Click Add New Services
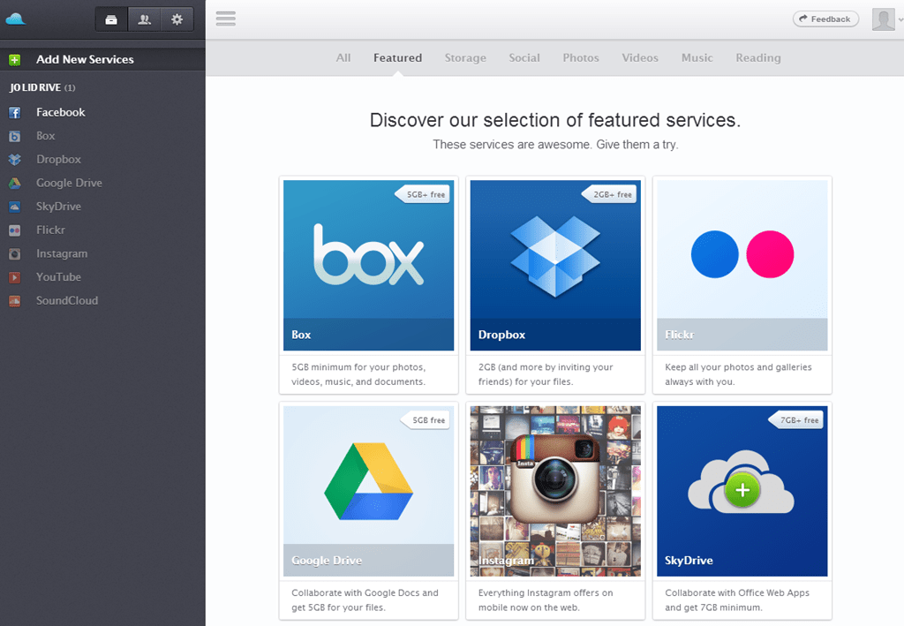 84,59
